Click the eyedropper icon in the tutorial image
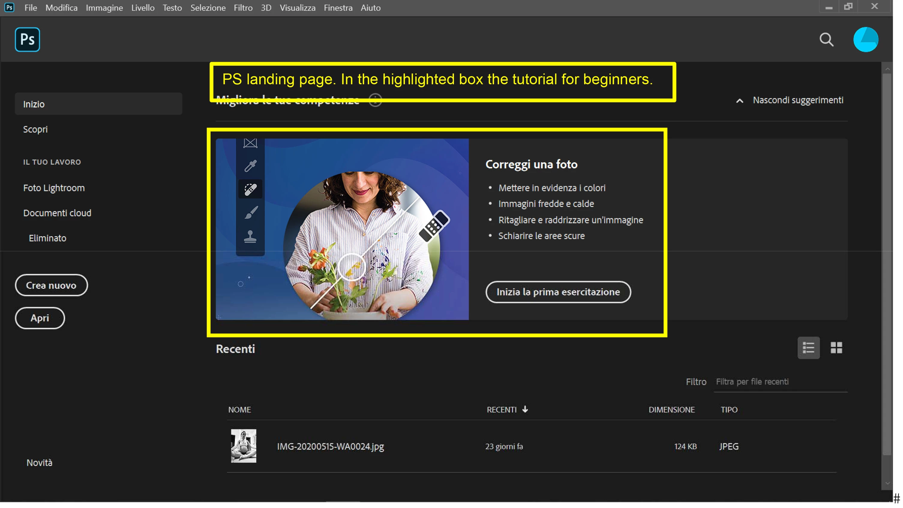 tap(250, 166)
